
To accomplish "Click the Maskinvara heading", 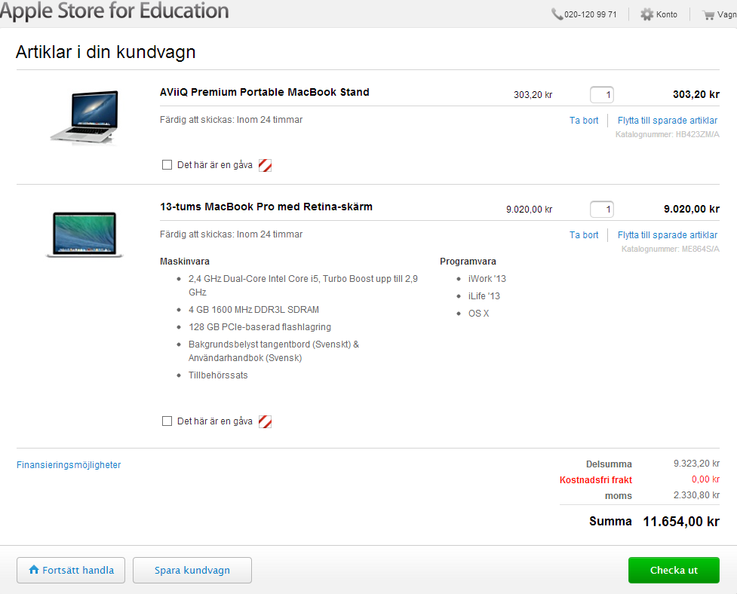I will coord(185,262).
